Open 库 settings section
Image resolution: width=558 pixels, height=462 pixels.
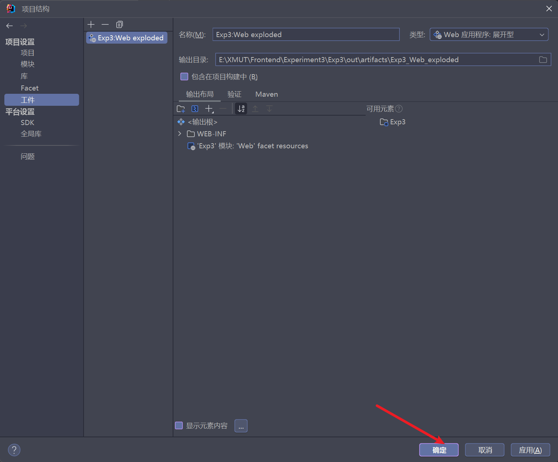click(24, 76)
